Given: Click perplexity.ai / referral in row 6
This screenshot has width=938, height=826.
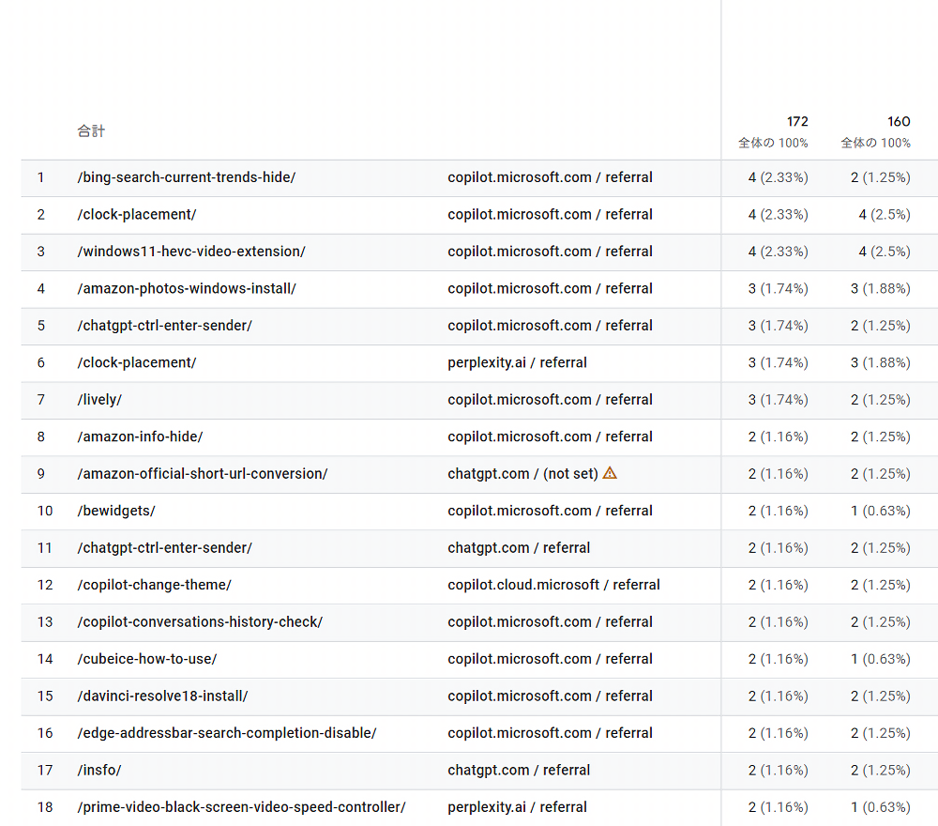Looking at the screenshot, I should click(x=518, y=362).
